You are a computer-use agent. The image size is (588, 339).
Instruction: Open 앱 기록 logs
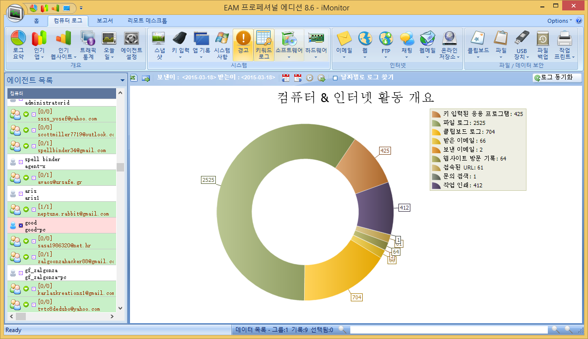coord(201,45)
